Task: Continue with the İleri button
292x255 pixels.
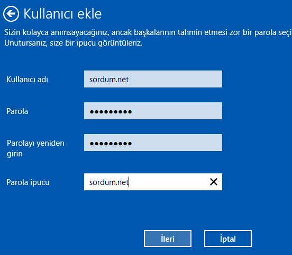Action: 168,239
